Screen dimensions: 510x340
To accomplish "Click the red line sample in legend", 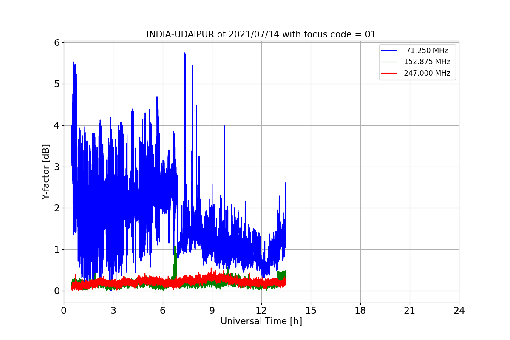I will coord(389,73).
